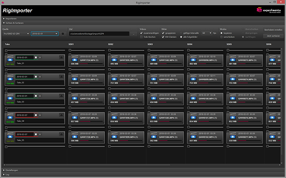Image resolution: width=286 pixels, height=178 pixels.
Task: Click the clip icon of G###0102.MP4
Action: pos(193,136)
